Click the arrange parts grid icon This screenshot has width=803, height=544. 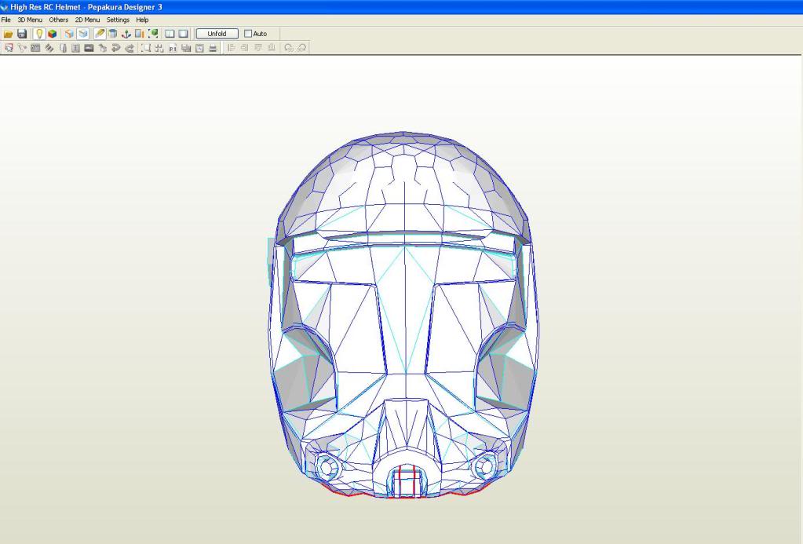[159, 48]
